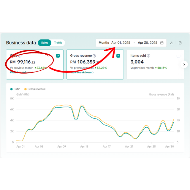Show the Items sold help tooltip icon
190x190 pixels.
tap(148, 56)
